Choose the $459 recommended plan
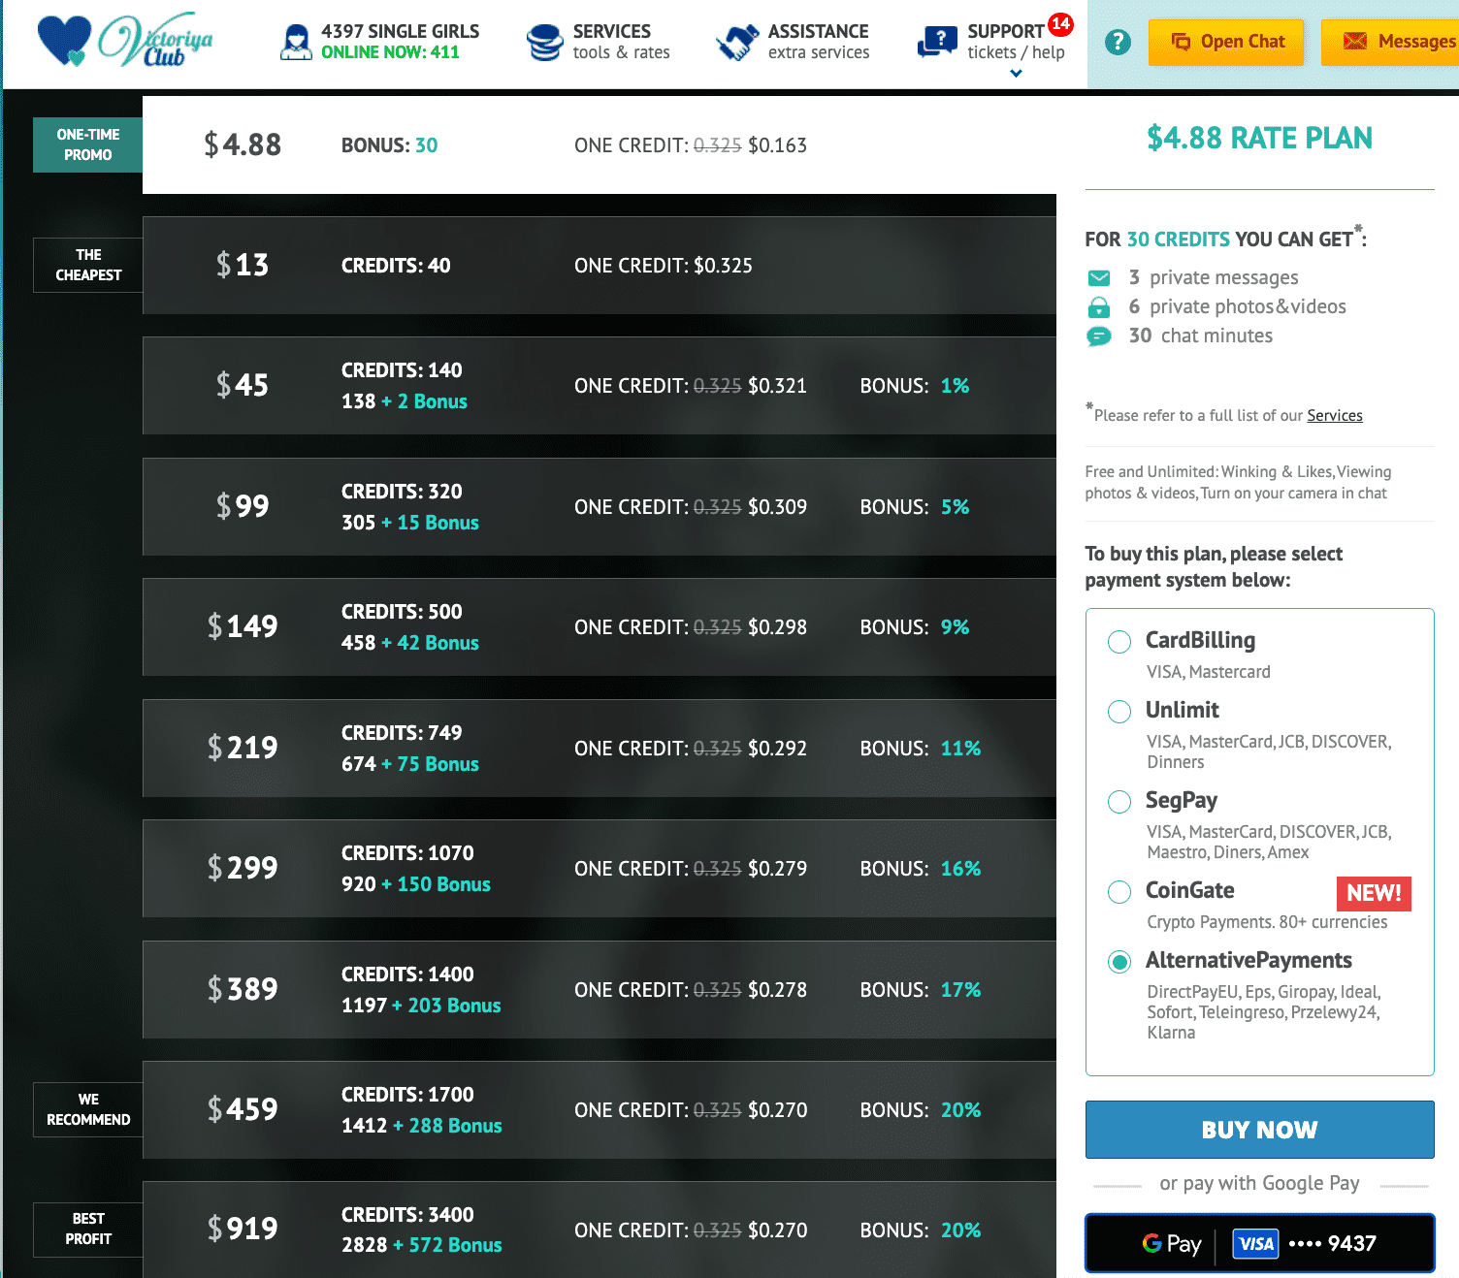The width and height of the screenshot is (1459, 1278). tap(600, 1109)
